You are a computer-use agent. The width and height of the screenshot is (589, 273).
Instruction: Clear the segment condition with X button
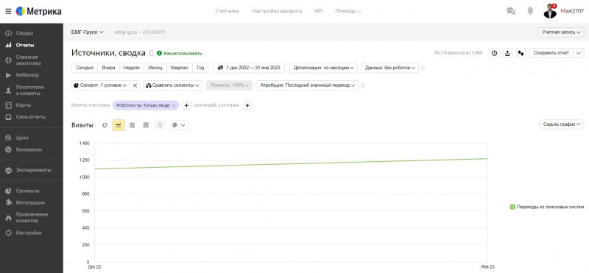[x=135, y=85]
